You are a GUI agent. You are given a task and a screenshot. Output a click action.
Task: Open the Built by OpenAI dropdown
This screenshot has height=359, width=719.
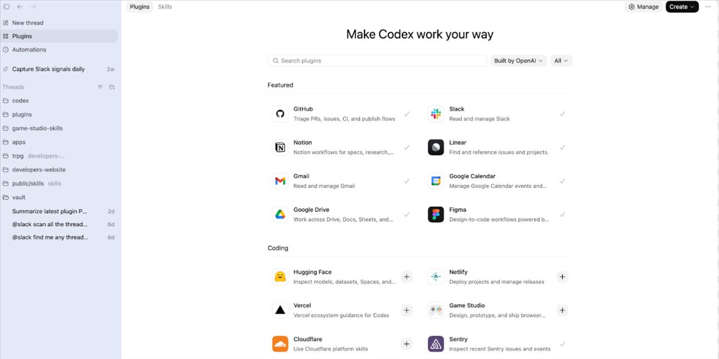519,60
